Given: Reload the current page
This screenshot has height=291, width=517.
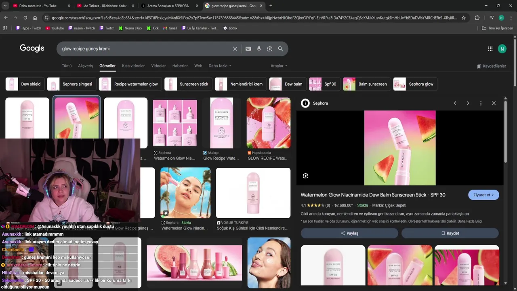Looking at the screenshot, I should click(x=25, y=18).
